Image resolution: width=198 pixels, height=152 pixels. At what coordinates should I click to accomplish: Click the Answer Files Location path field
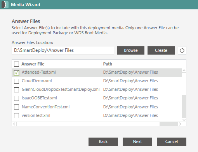(63, 50)
